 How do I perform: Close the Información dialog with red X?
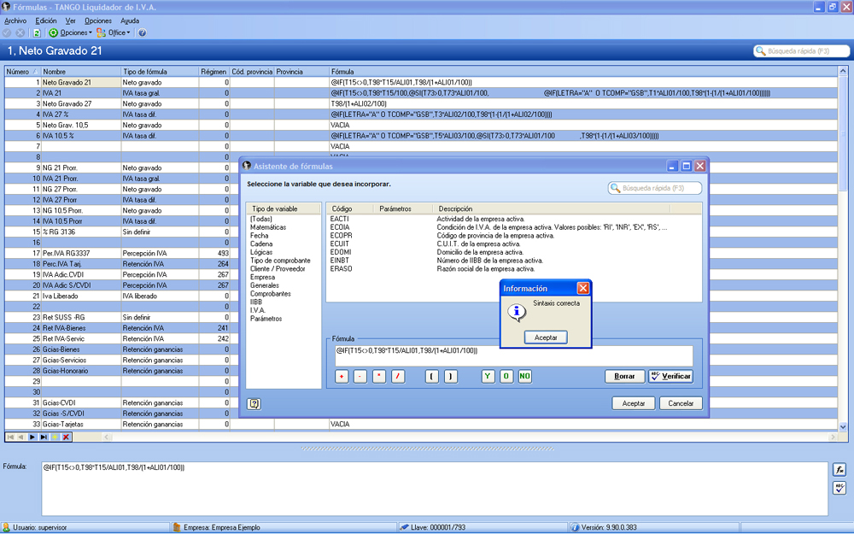point(582,288)
